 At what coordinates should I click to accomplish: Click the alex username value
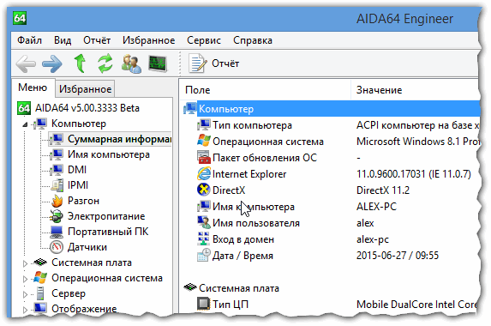(x=365, y=223)
